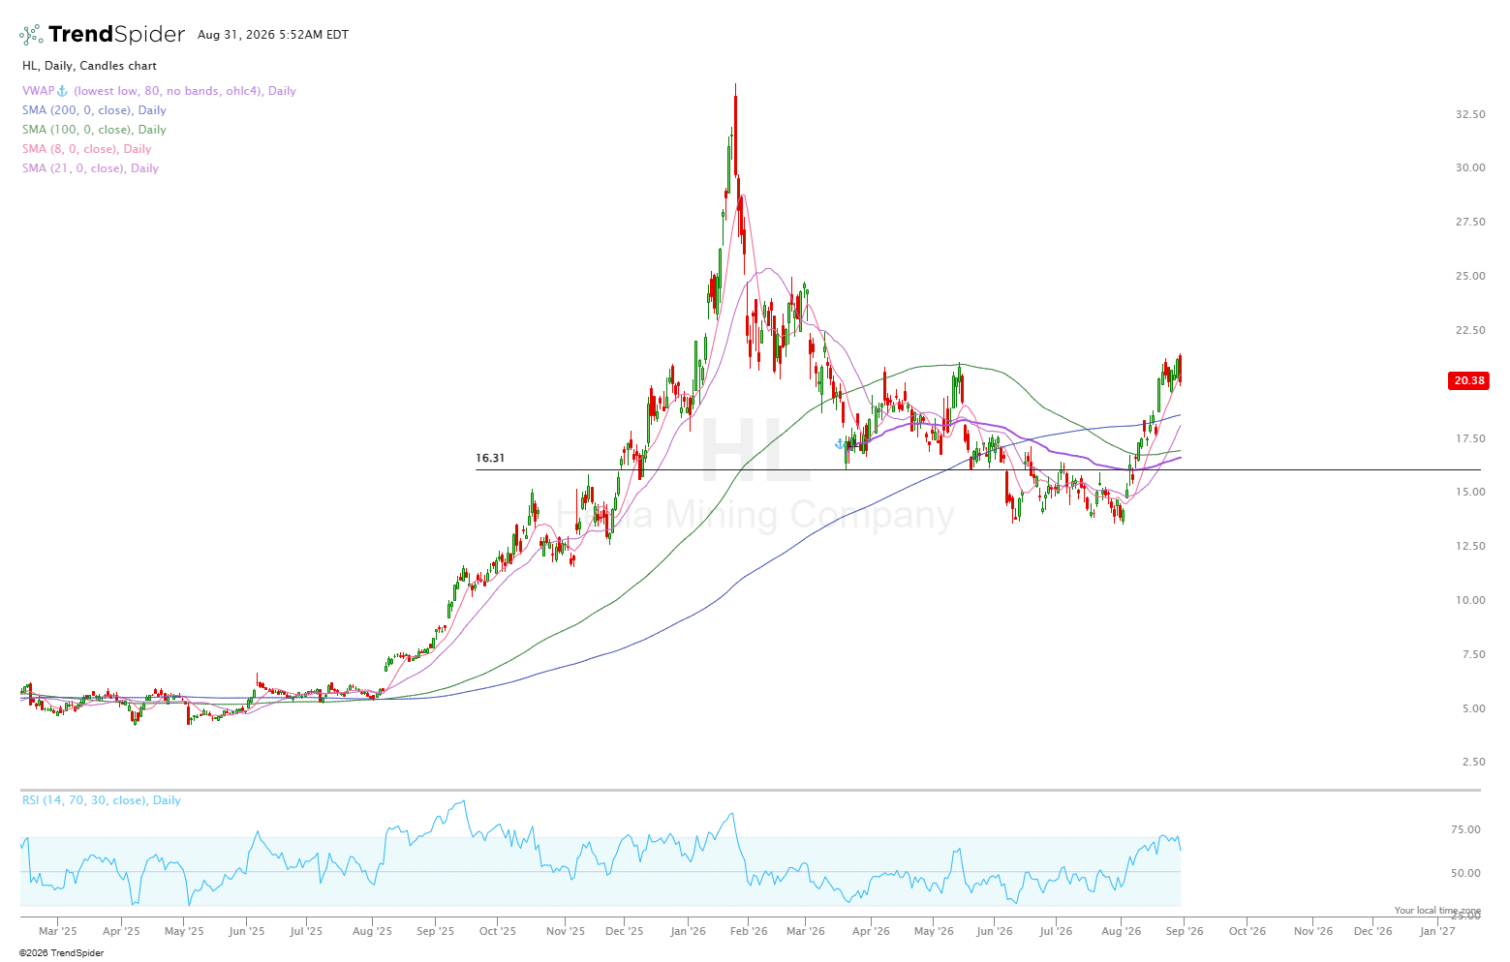Click the 27.50 price axis label
This screenshot has width=1510, height=962.
click(x=1470, y=222)
